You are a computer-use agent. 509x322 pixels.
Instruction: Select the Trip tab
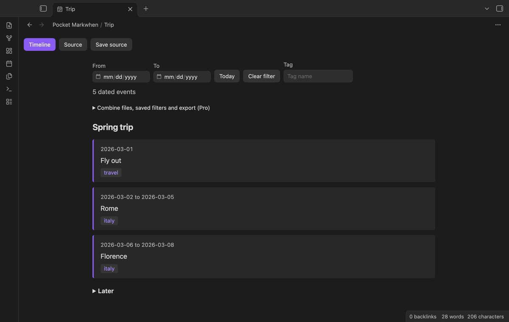point(95,9)
